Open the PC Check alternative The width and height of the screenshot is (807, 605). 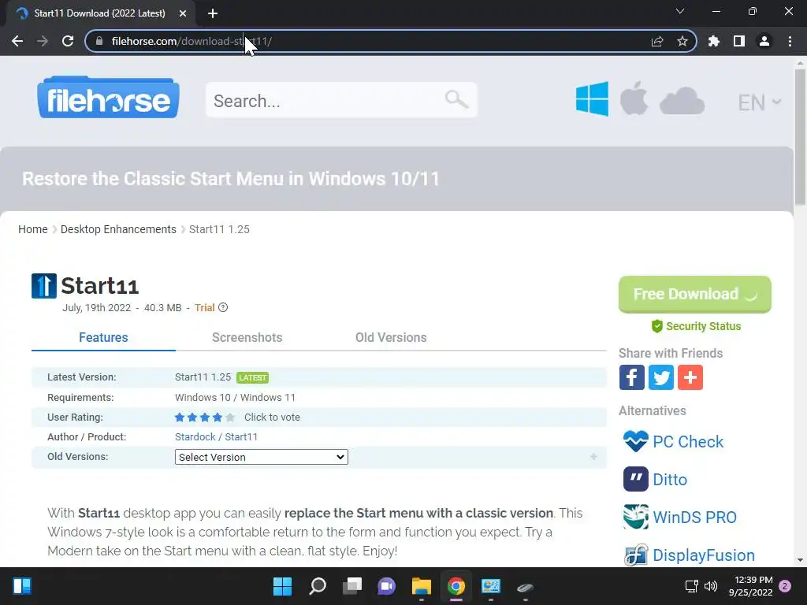(x=673, y=441)
